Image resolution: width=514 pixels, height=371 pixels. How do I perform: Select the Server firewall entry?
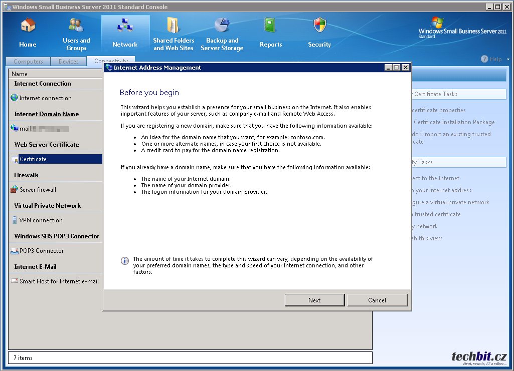(38, 190)
